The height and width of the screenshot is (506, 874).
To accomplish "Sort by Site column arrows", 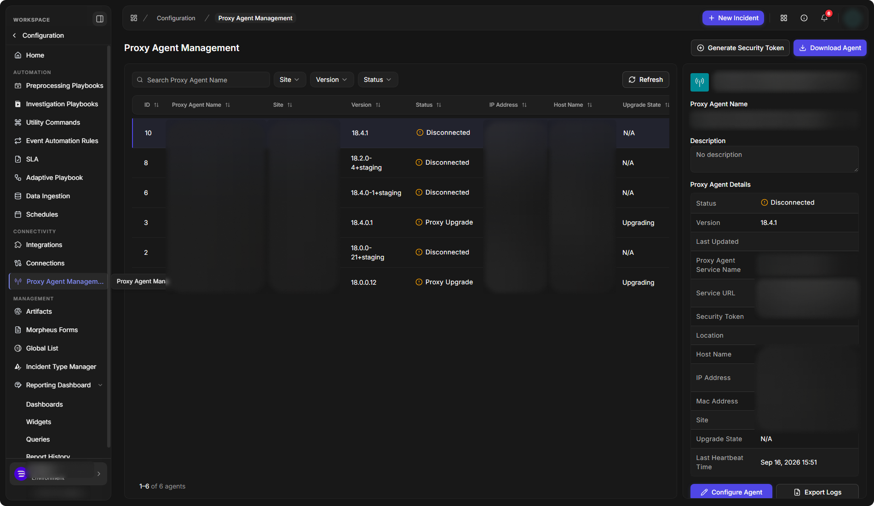I will click(290, 105).
